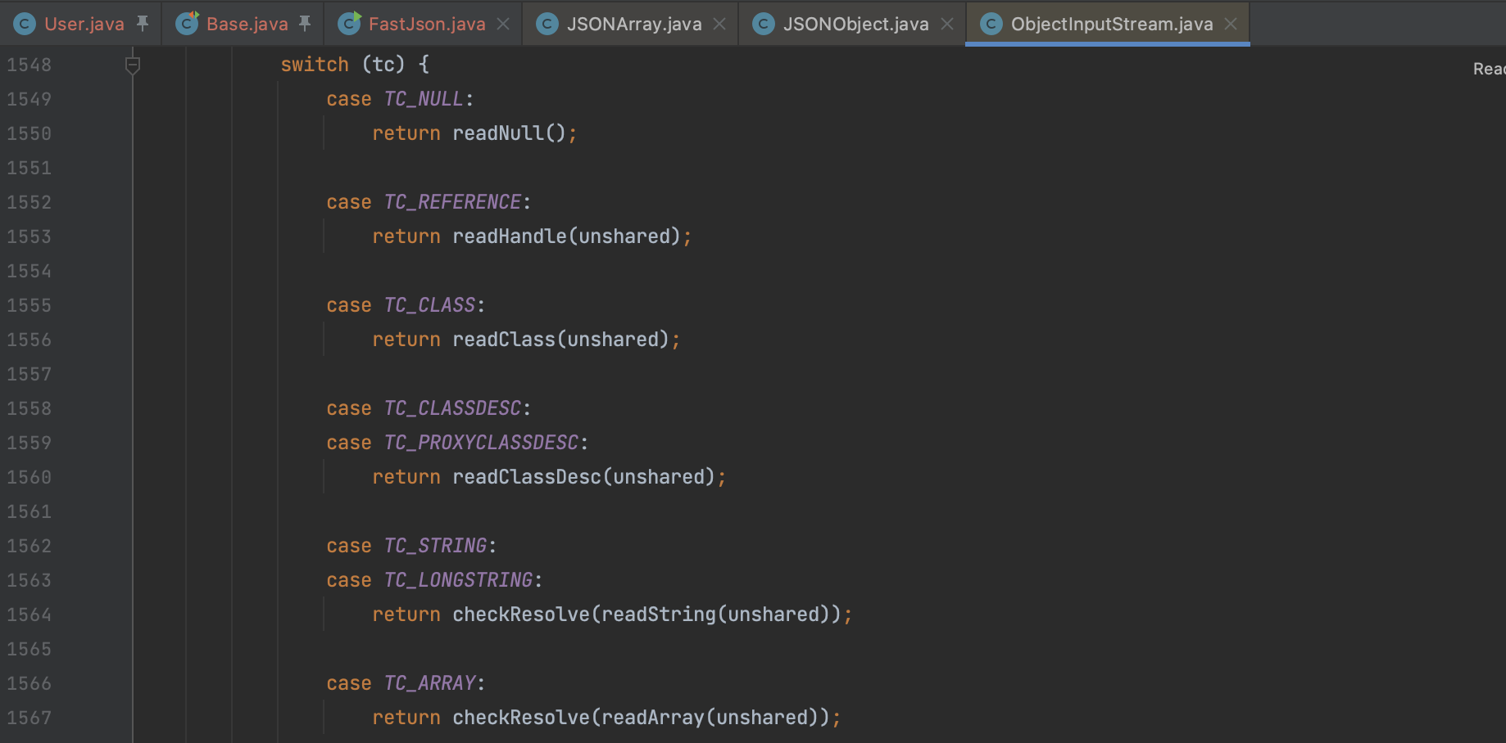Click line number 1548 in gutter
Viewport: 1506px width, 743px height.
pos(29,65)
